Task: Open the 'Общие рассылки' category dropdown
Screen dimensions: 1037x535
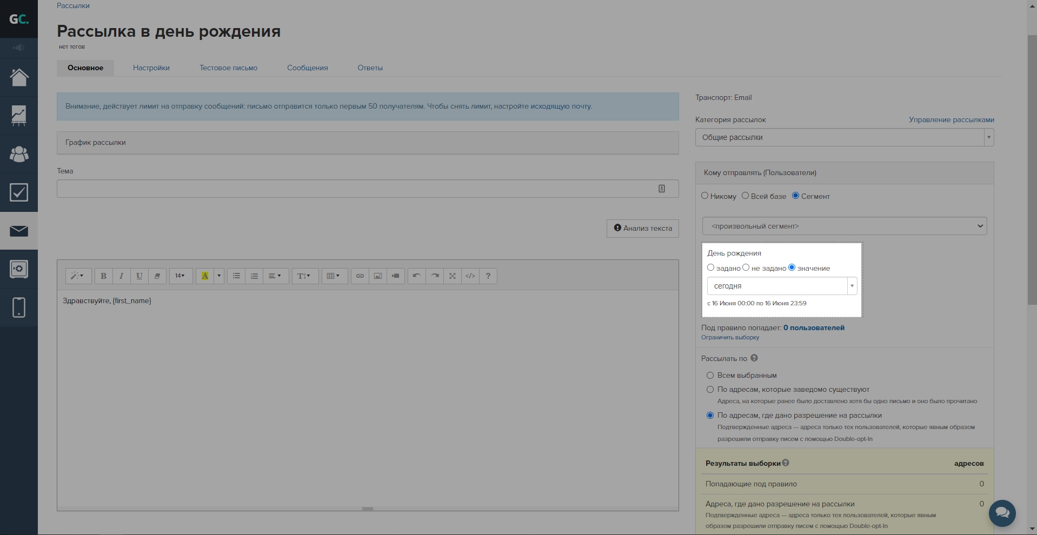Action: (x=844, y=137)
